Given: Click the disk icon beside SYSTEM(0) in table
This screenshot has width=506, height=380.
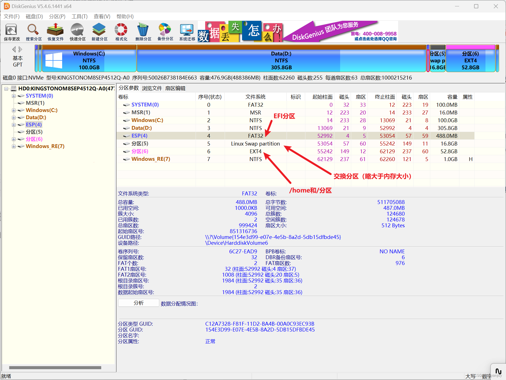Looking at the screenshot, I should [126, 105].
